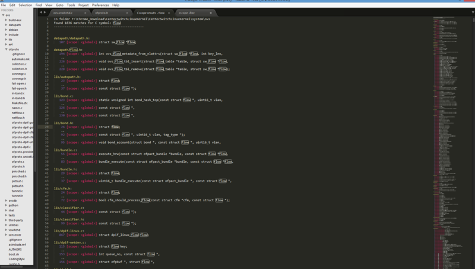
Task: Click the minimap code overview
Action: tap(451, 143)
